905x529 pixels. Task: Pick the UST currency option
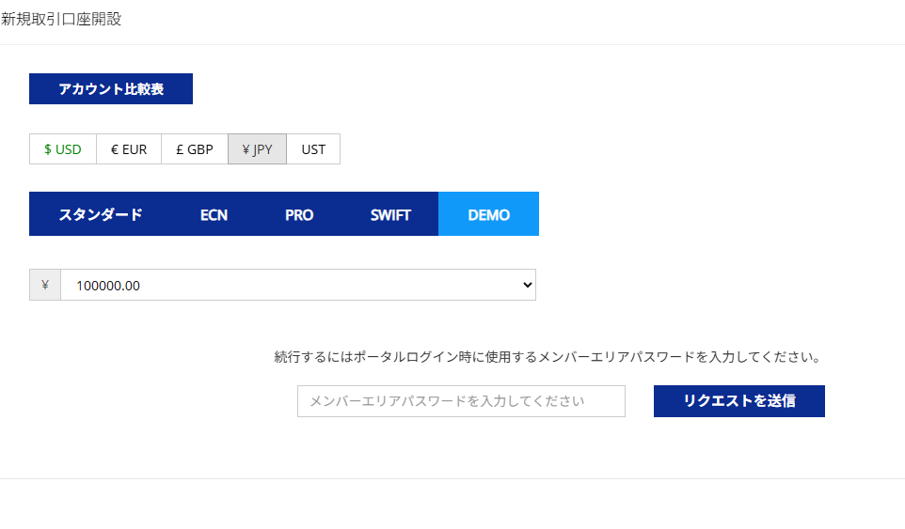(x=313, y=149)
